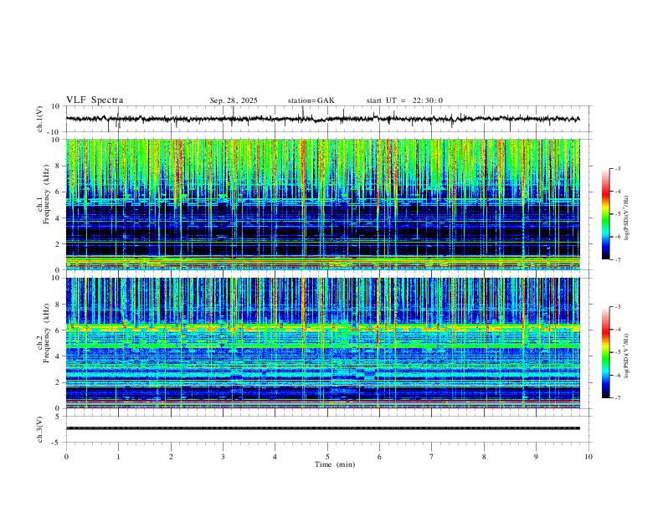Click the VLF Spectra title text
Image resolution: width=663 pixels, height=512 pixels.
[95, 100]
